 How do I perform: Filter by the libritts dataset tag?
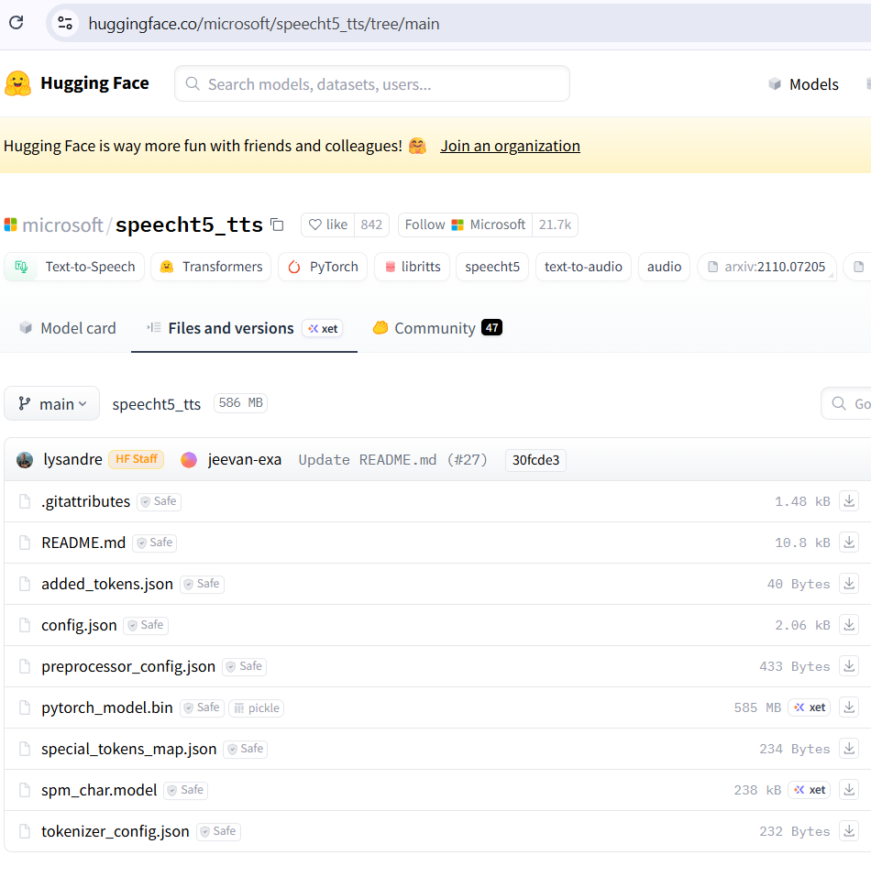pyautogui.click(x=413, y=267)
